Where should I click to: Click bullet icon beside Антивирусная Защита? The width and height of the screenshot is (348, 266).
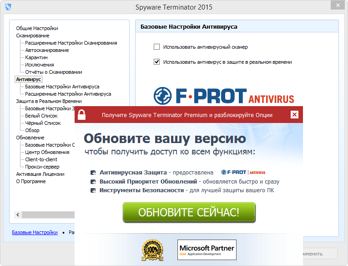93,173
